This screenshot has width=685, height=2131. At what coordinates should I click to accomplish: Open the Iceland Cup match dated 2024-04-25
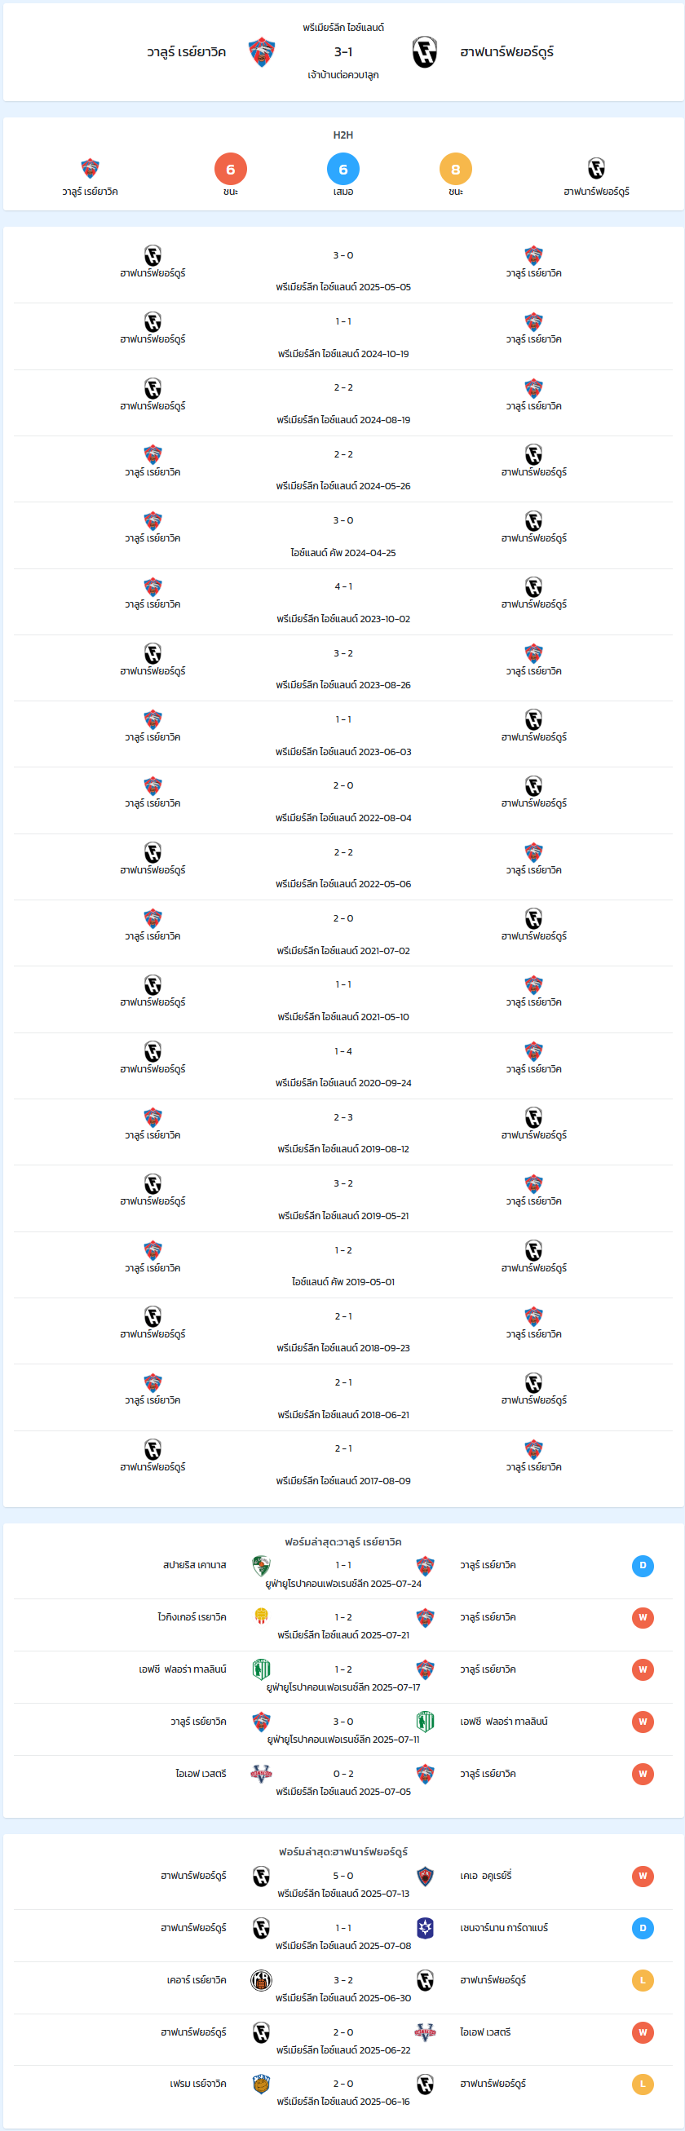343,535
